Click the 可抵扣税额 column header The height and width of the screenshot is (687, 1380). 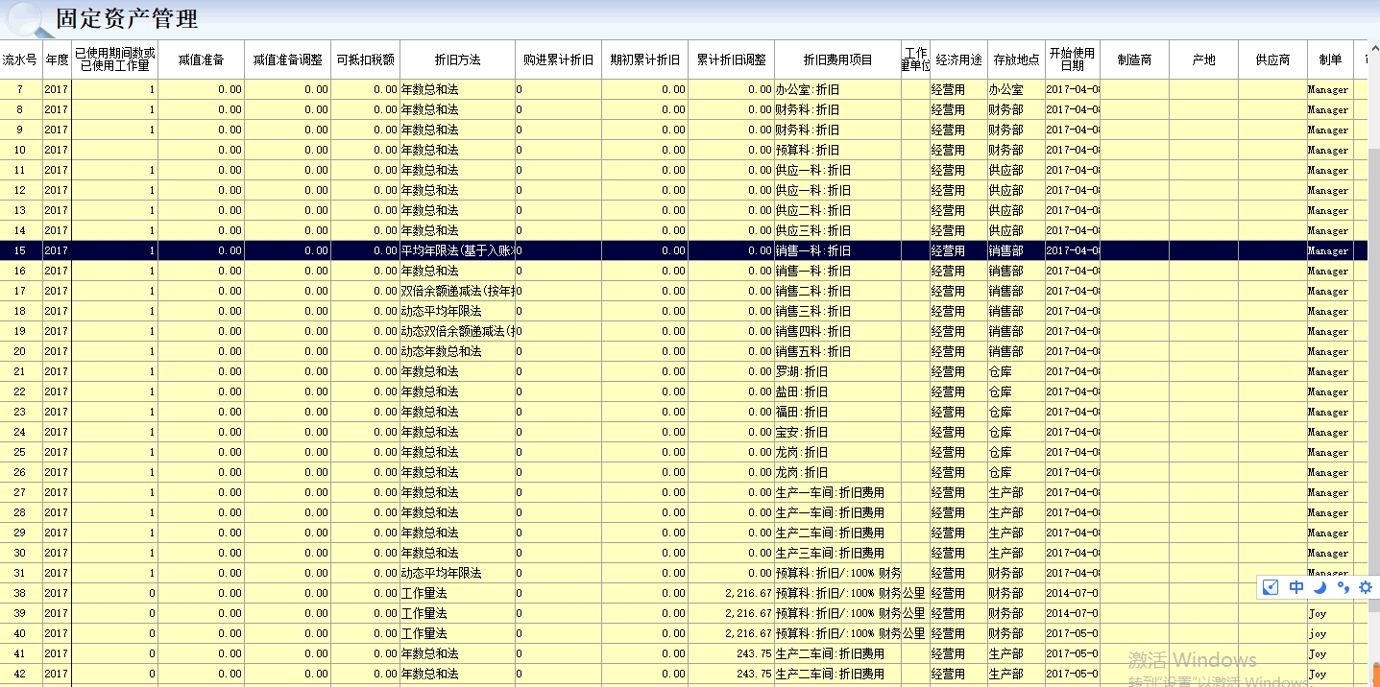click(365, 59)
